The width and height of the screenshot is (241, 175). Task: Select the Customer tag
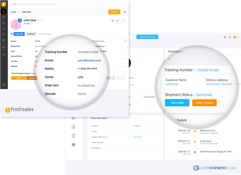coord(31,34)
